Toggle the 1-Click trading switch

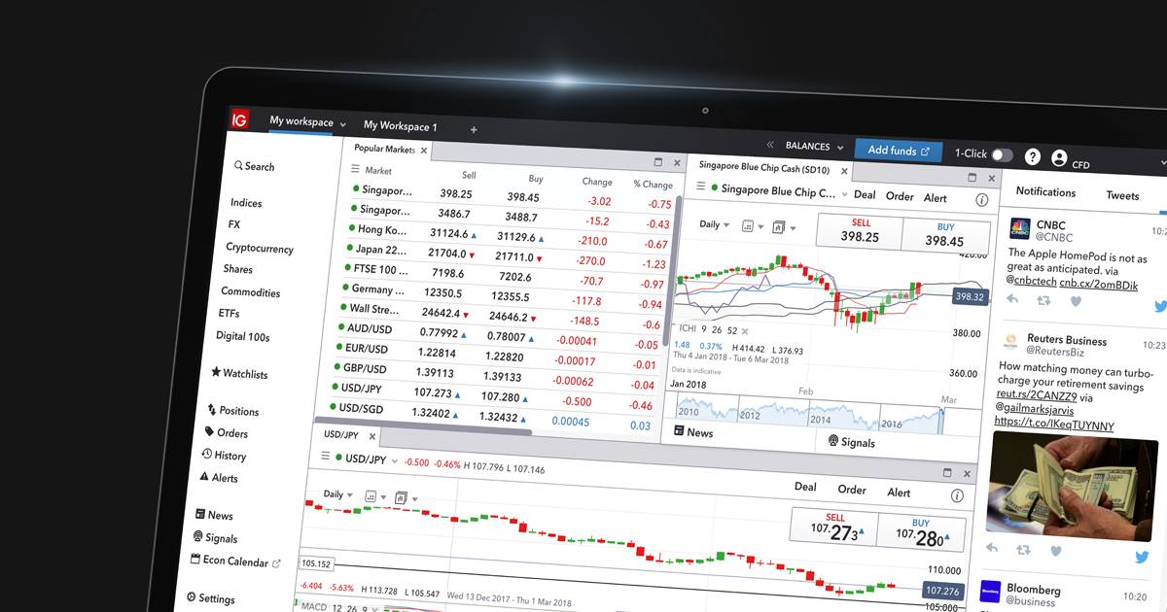(1002, 154)
